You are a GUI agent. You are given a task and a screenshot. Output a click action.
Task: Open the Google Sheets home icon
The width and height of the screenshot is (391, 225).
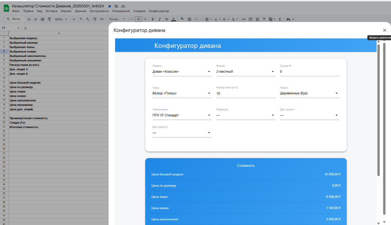(x=6, y=8)
